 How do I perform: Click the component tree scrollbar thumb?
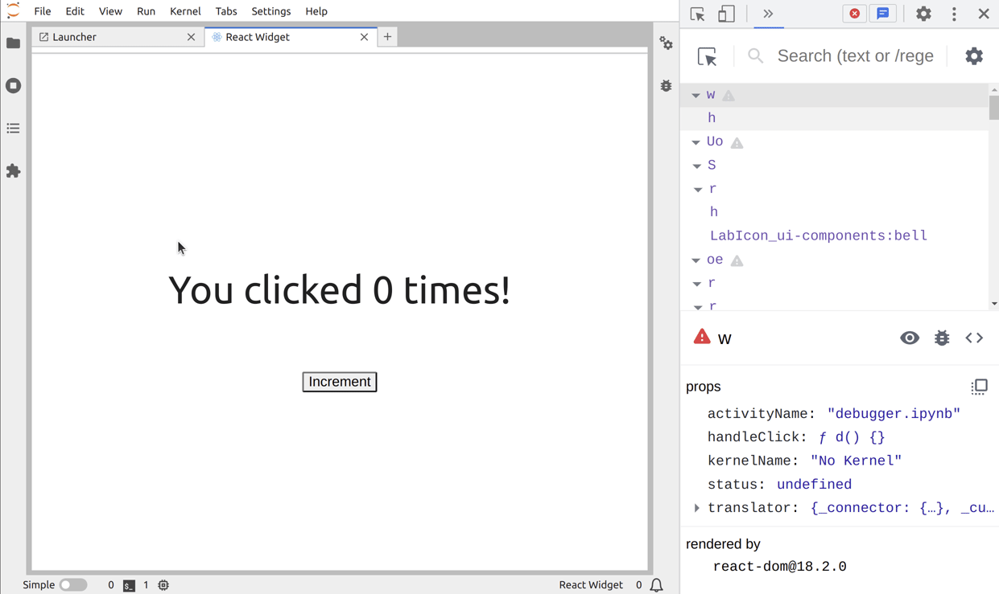[x=994, y=108]
